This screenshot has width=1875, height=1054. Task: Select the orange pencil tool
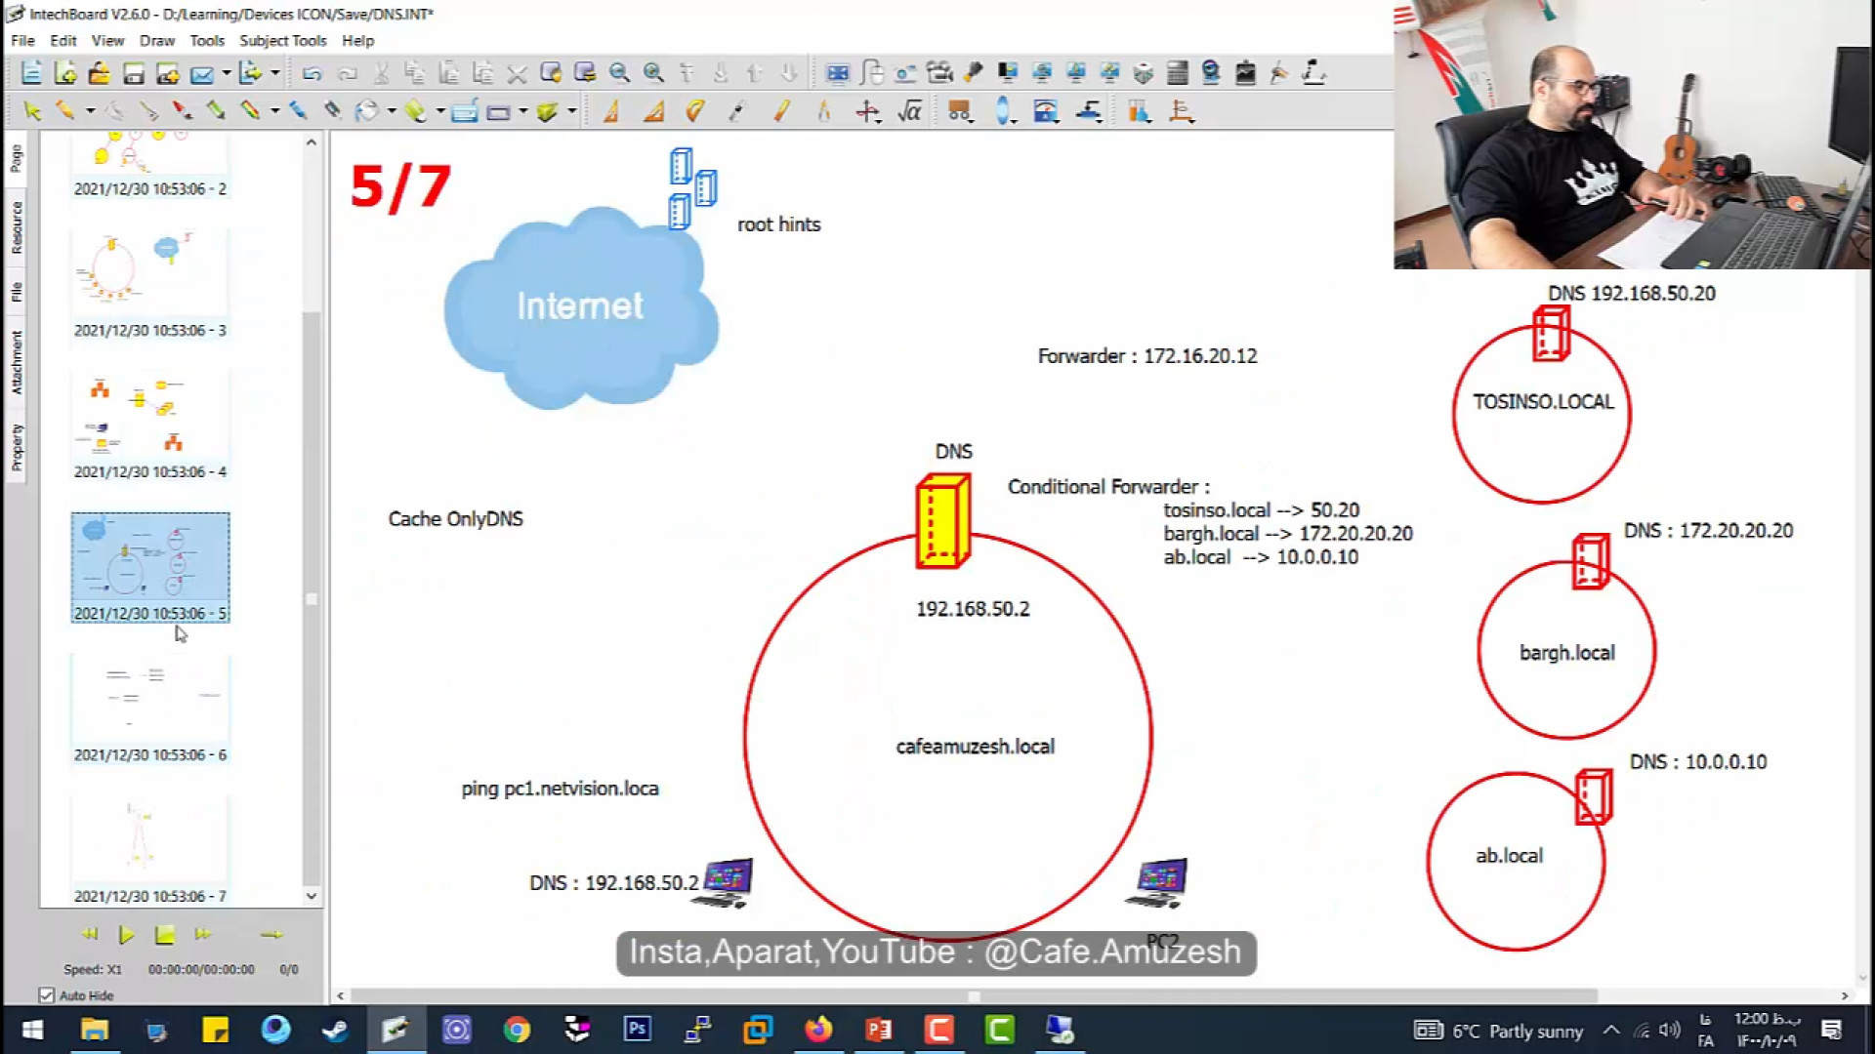click(65, 111)
